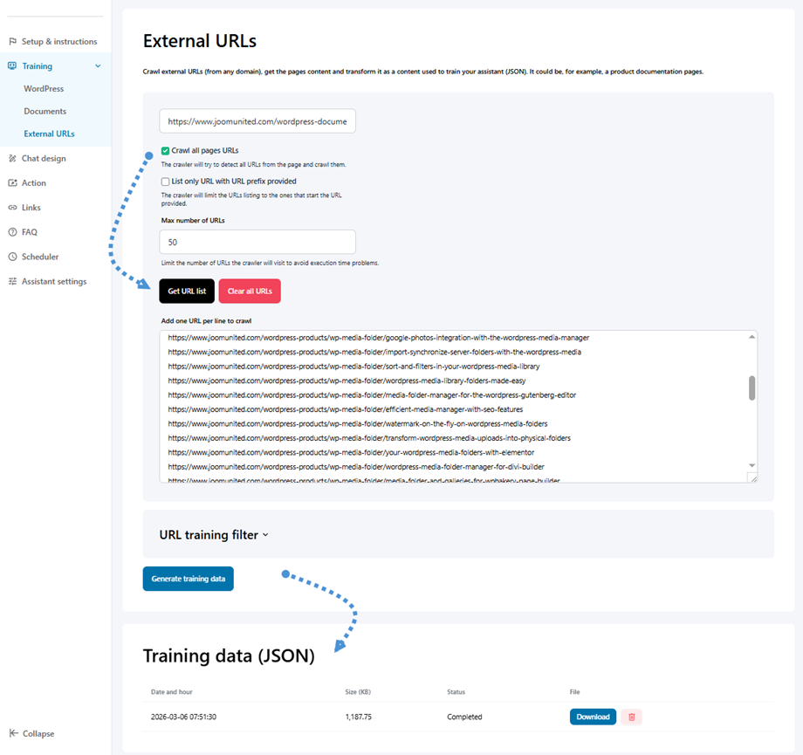Image resolution: width=803 pixels, height=755 pixels.
Task: Enable List only URL with prefix checkbox
Action: 166,181
